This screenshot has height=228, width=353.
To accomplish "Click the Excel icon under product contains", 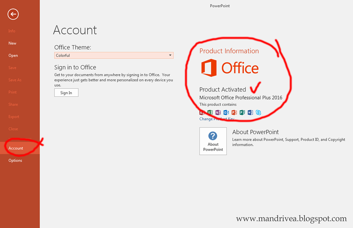I will click(210, 112).
